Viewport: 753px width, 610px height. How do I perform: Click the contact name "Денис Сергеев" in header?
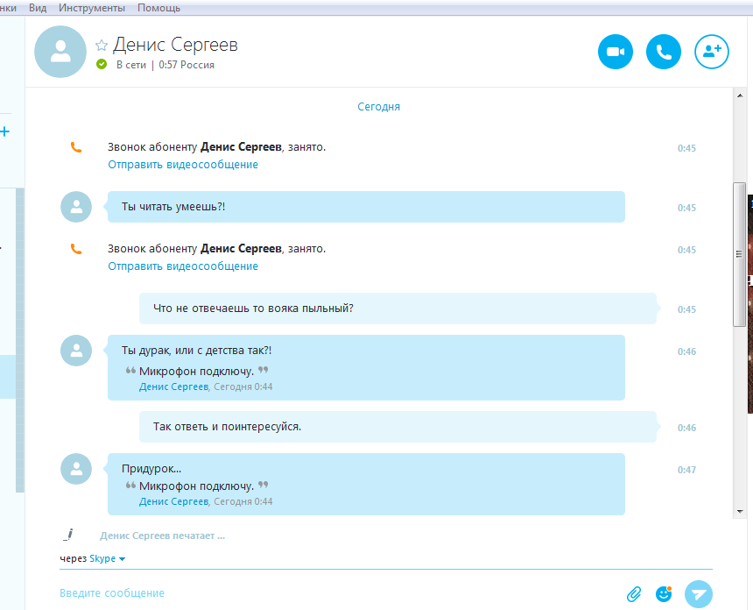coord(175,45)
